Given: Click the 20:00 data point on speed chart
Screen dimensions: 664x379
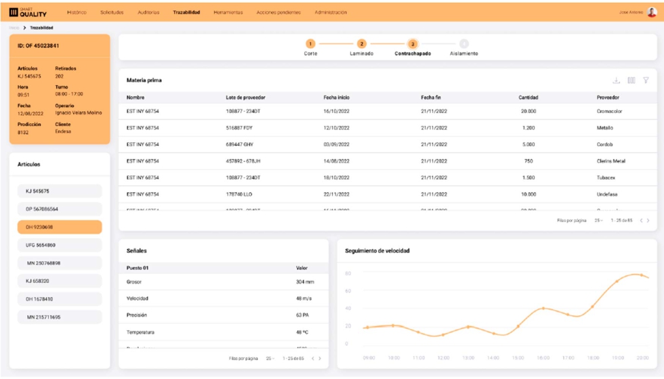Looking at the screenshot, I should [641, 275].
